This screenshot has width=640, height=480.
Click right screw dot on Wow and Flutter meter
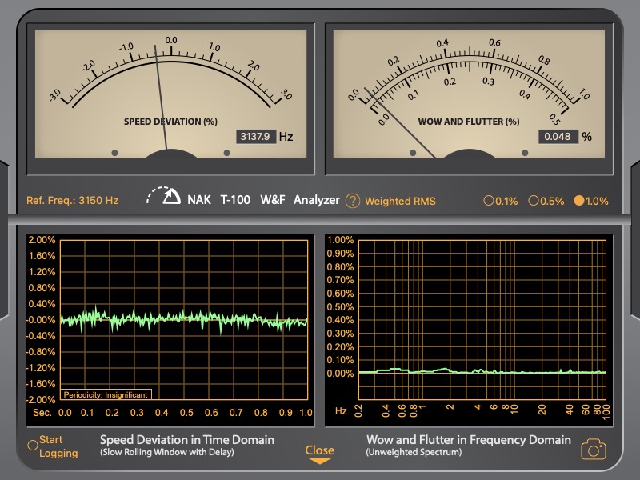tap(525, 152)
